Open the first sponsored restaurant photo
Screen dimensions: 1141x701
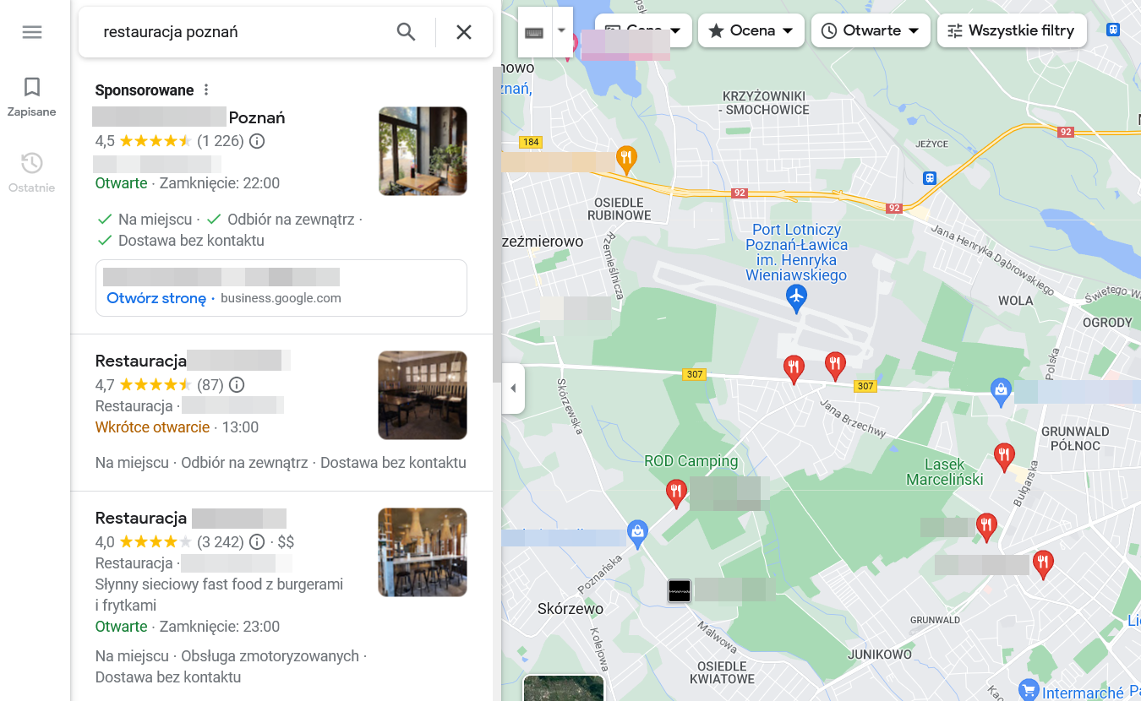(423, 151)
